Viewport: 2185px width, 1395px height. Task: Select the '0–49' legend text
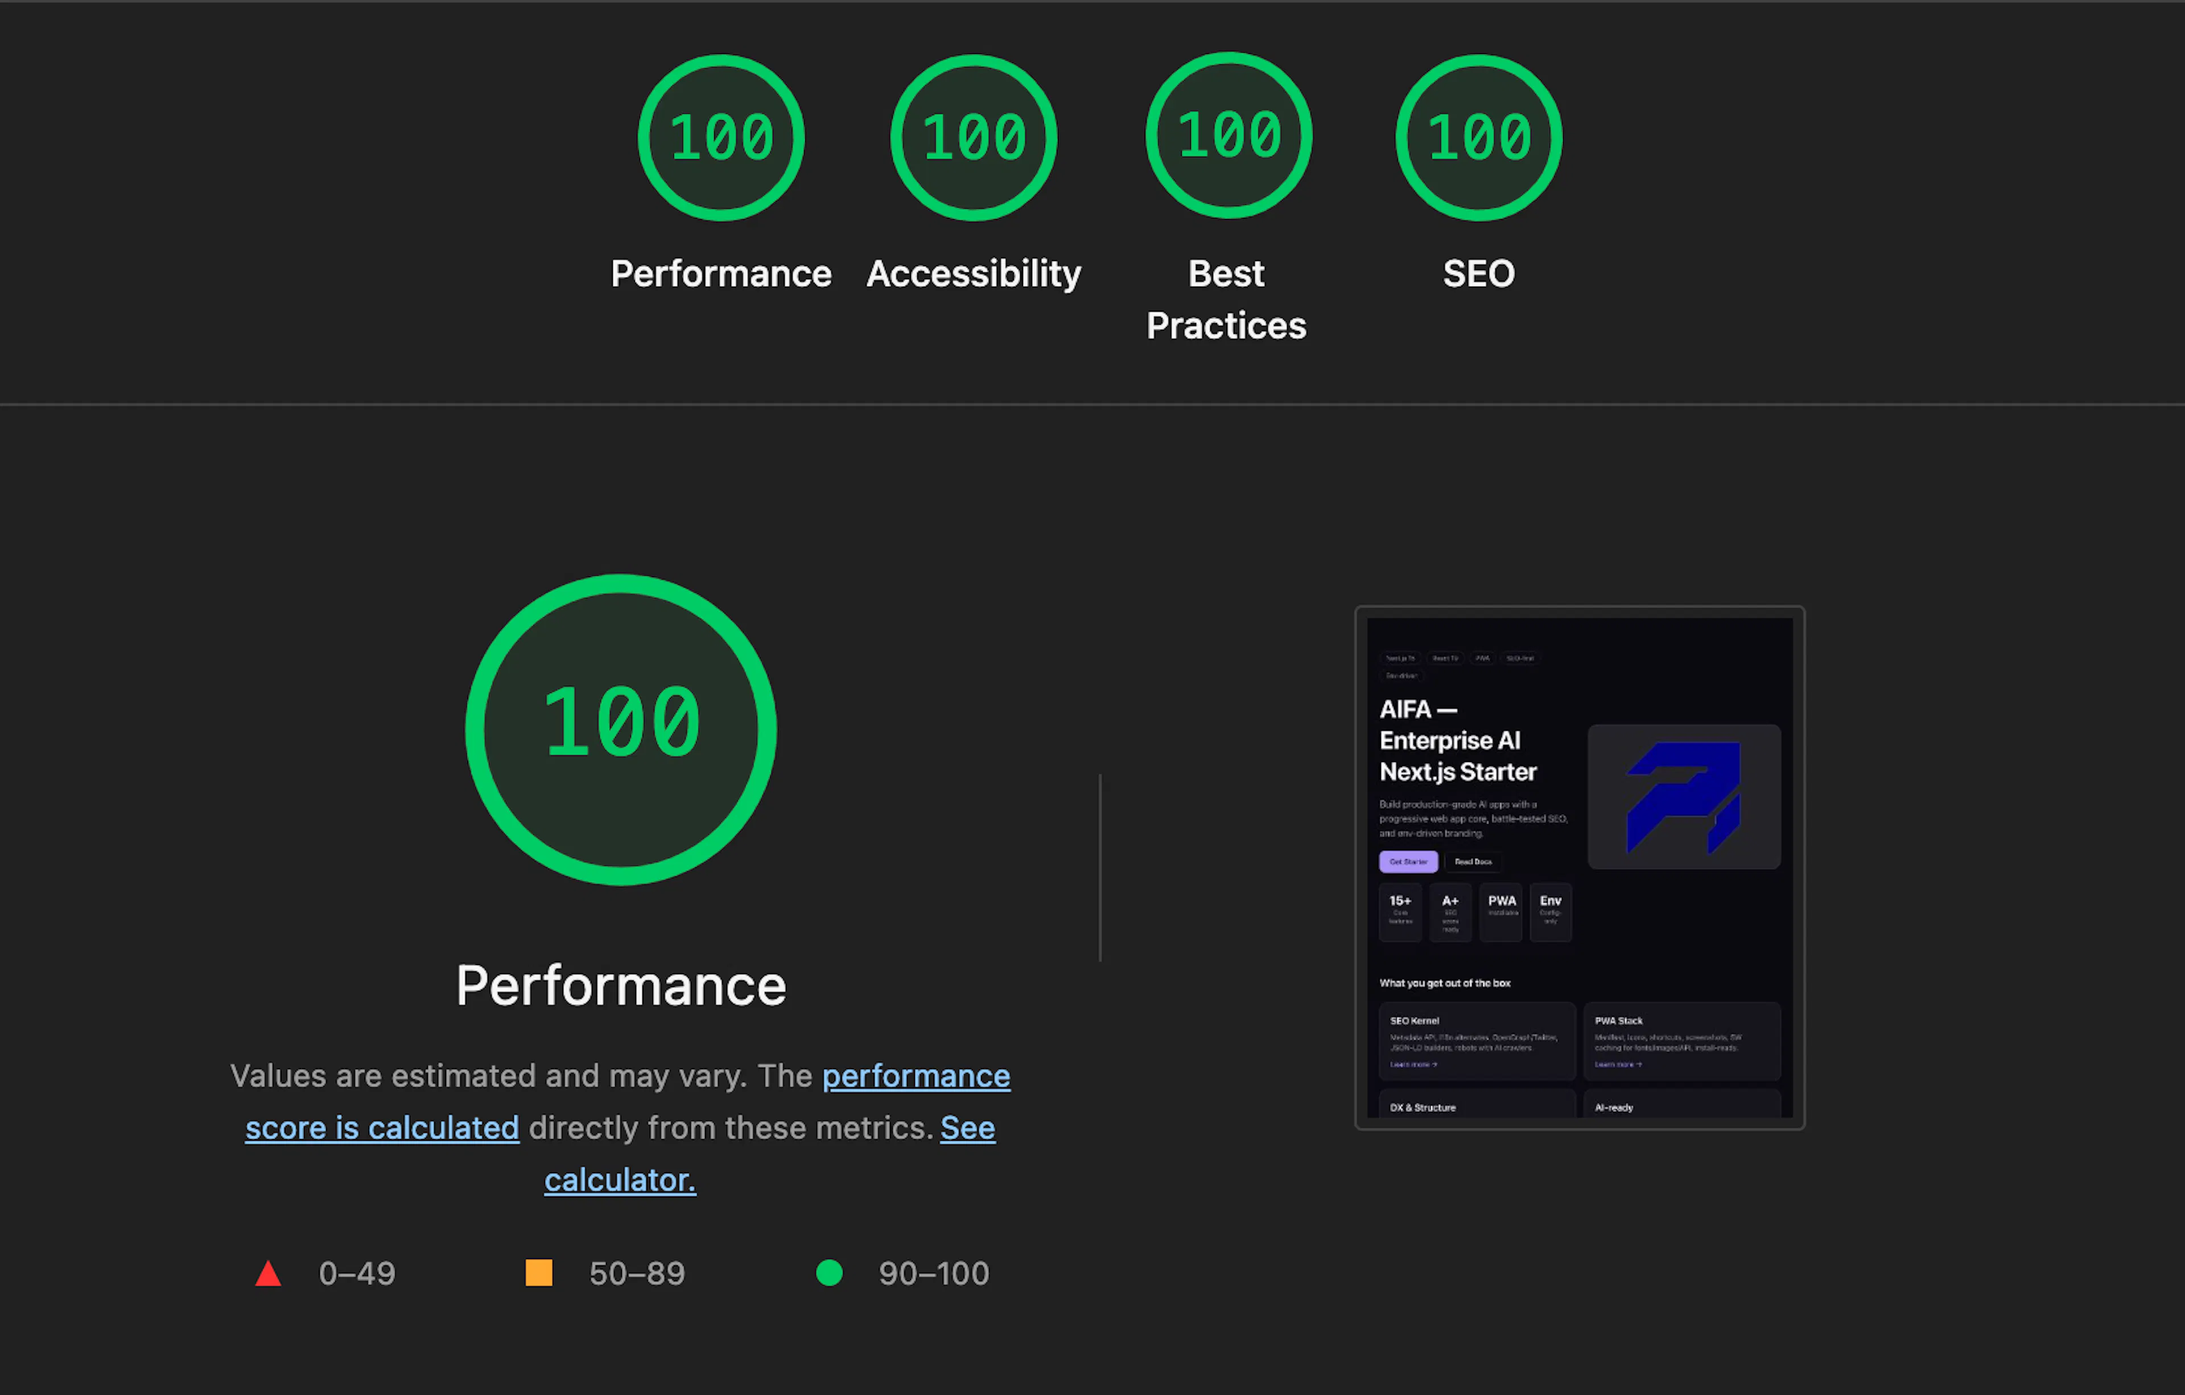click(x=357, y=1273)
